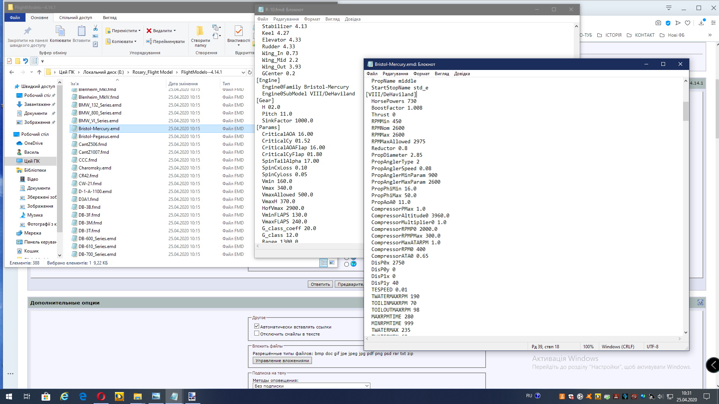Click the Properties icon in ribbon

[x=238, y=31]
